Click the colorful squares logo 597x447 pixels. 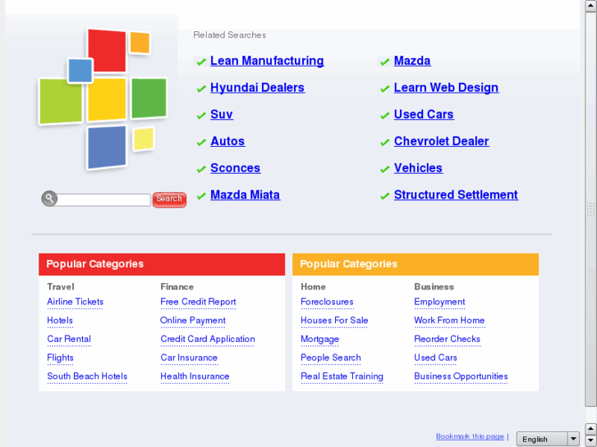pos(103,99)
